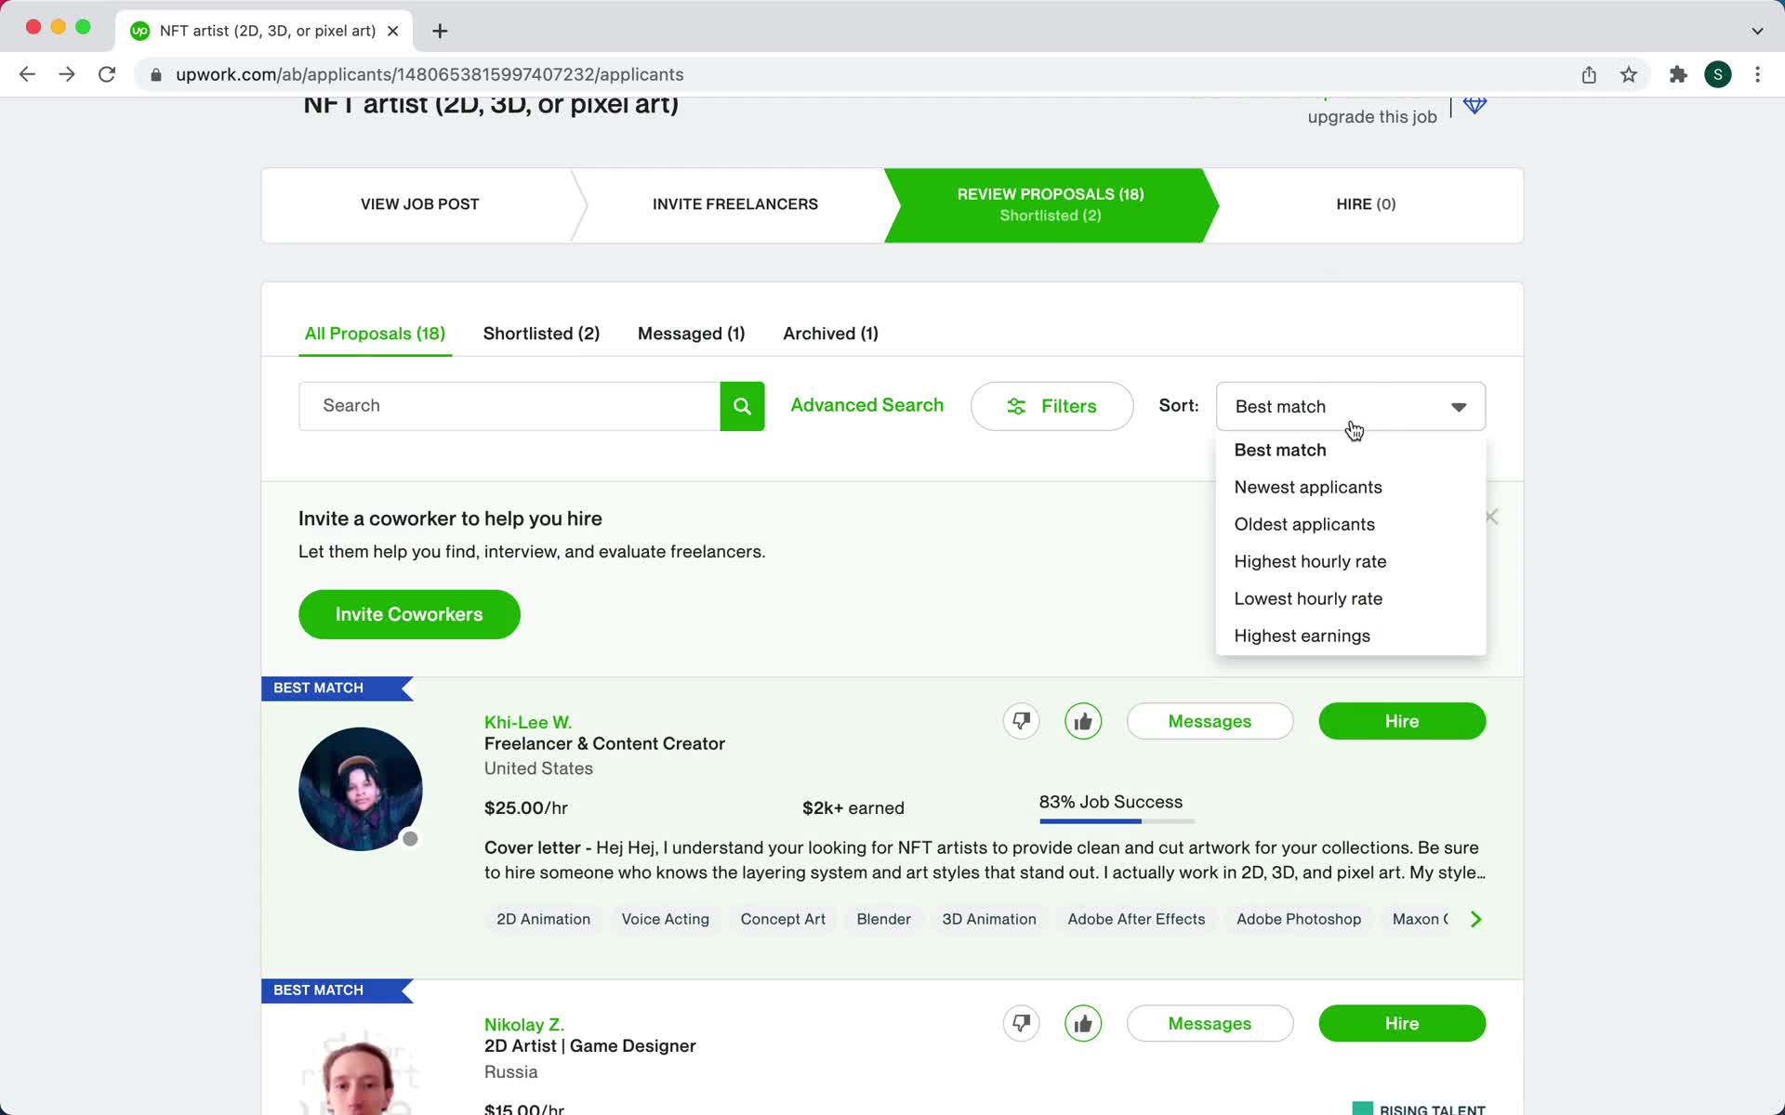The height and width of the screenshot is (1115, 1785).
Task: Switch to the Shortlisted (2) tab
Action: (541, 333)
